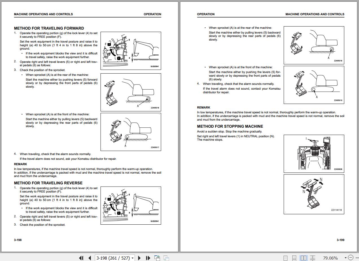Click the lock lever diagram under reverse heading
The height and width of the screenshot is (261, 359).
click(131, 205)
